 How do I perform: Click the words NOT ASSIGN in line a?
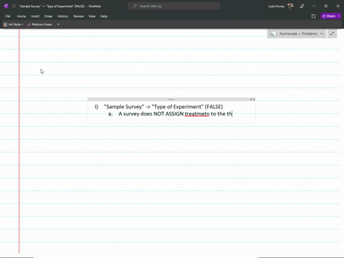[x=168, y=114]
